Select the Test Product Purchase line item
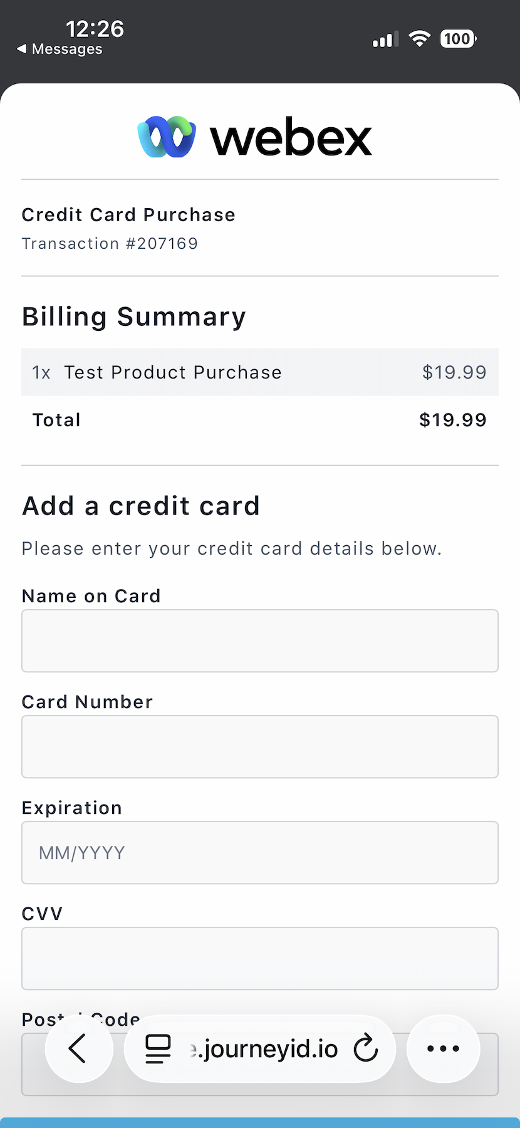 coord(173,372)
